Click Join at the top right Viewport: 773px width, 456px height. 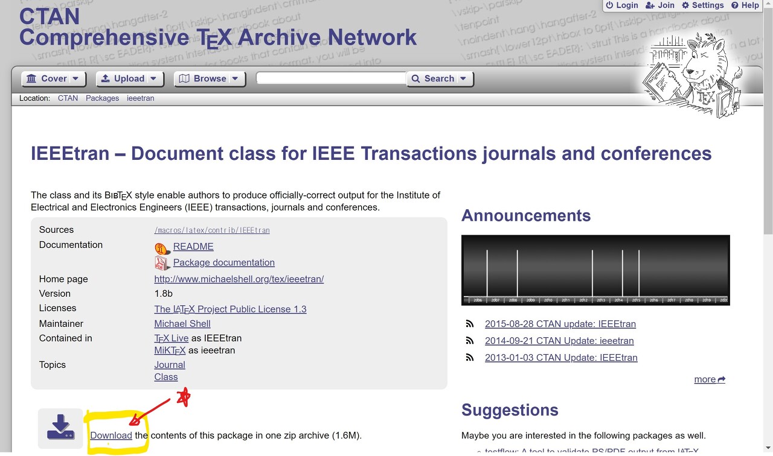[660, 5]
